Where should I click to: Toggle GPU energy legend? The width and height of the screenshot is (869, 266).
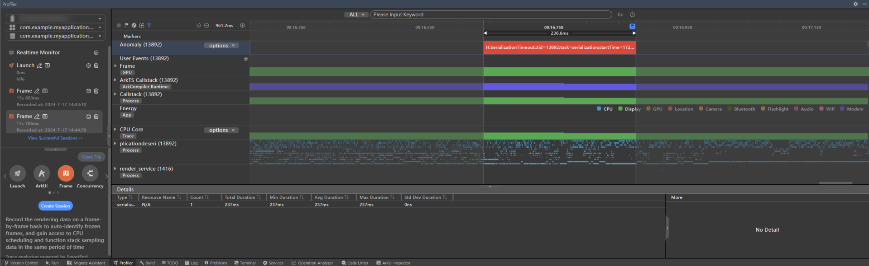pos(654,109)
